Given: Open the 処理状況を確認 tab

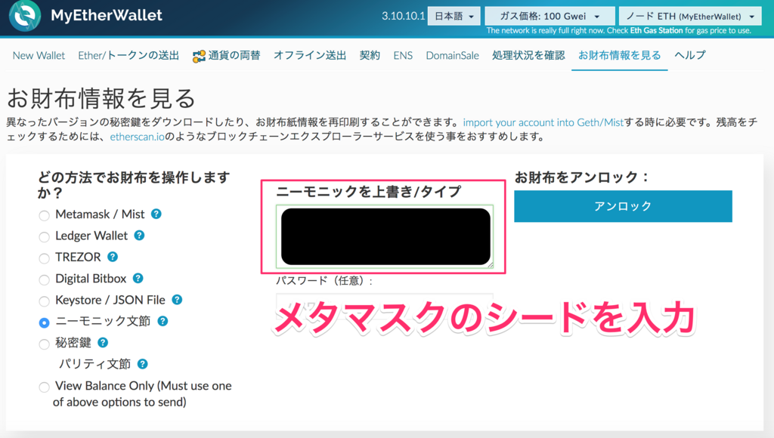Looking at the screenshot, I should point(528,55).
